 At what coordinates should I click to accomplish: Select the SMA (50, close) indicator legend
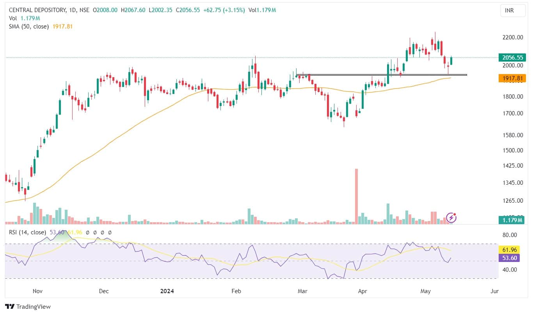[29, 27]
